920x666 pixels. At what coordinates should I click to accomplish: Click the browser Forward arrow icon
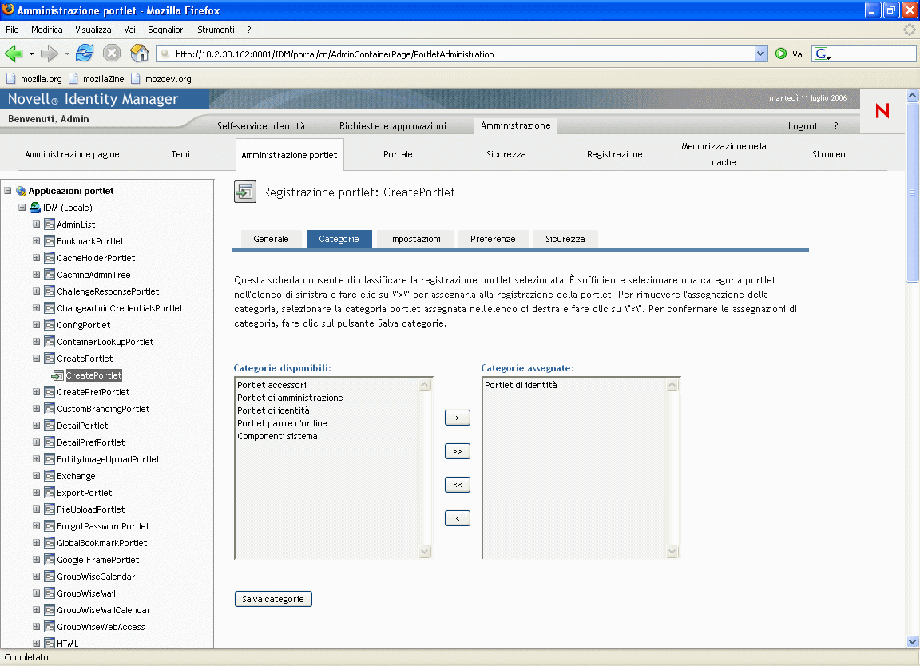click(x=50, y=54)
